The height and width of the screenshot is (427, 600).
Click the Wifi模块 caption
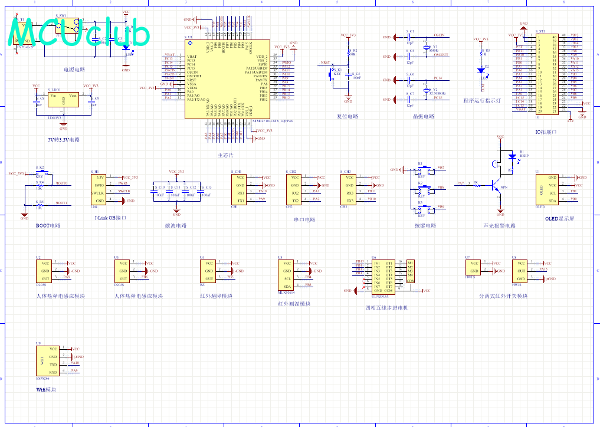(46, 390)
